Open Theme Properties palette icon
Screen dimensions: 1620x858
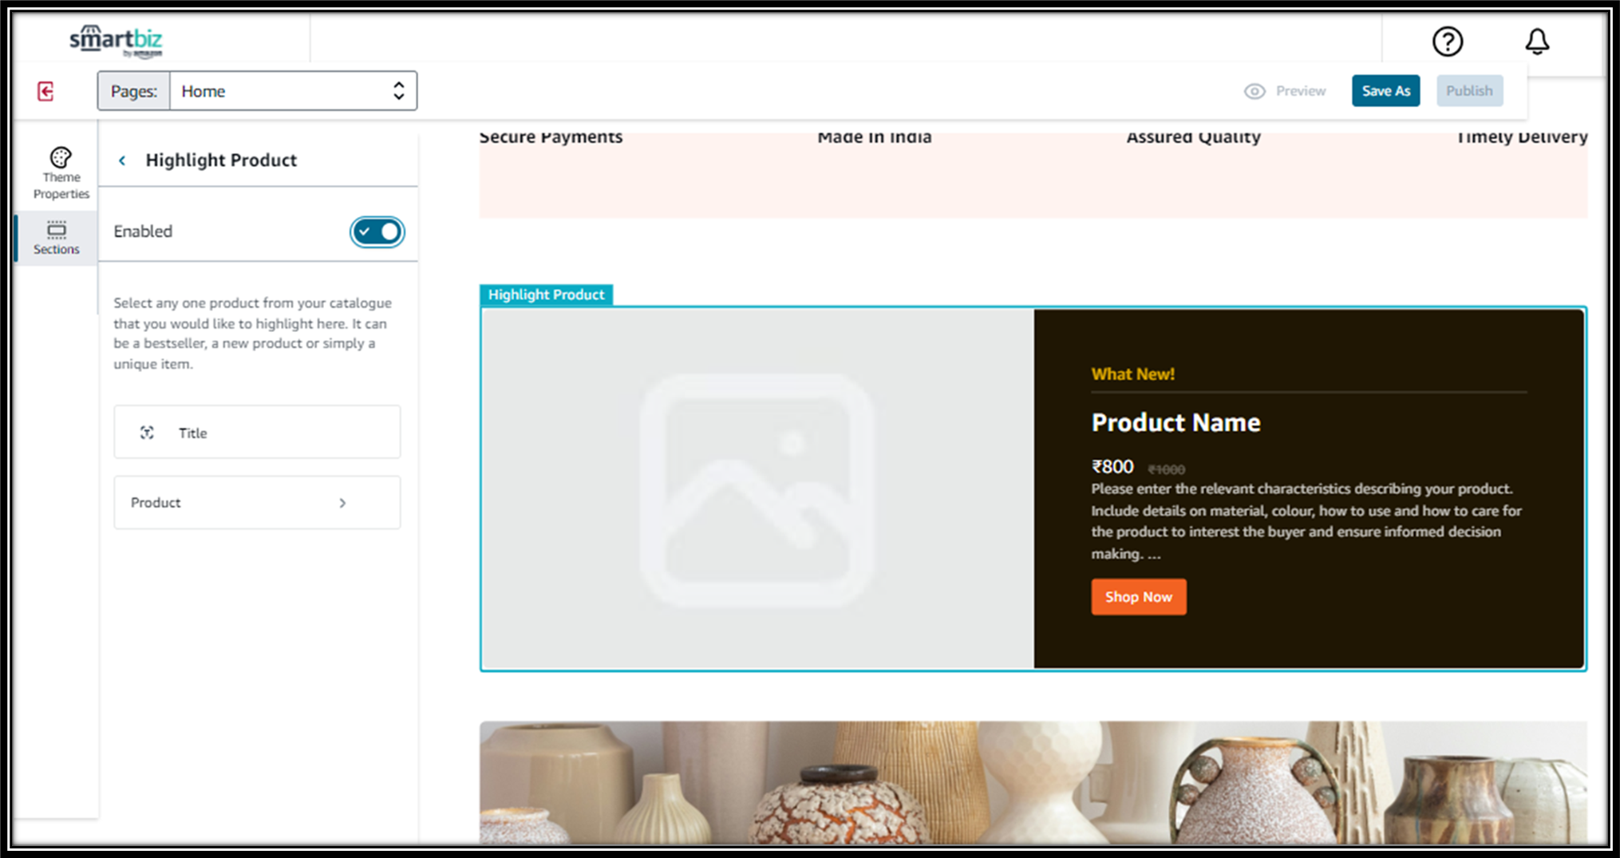(x=61, y=157)
